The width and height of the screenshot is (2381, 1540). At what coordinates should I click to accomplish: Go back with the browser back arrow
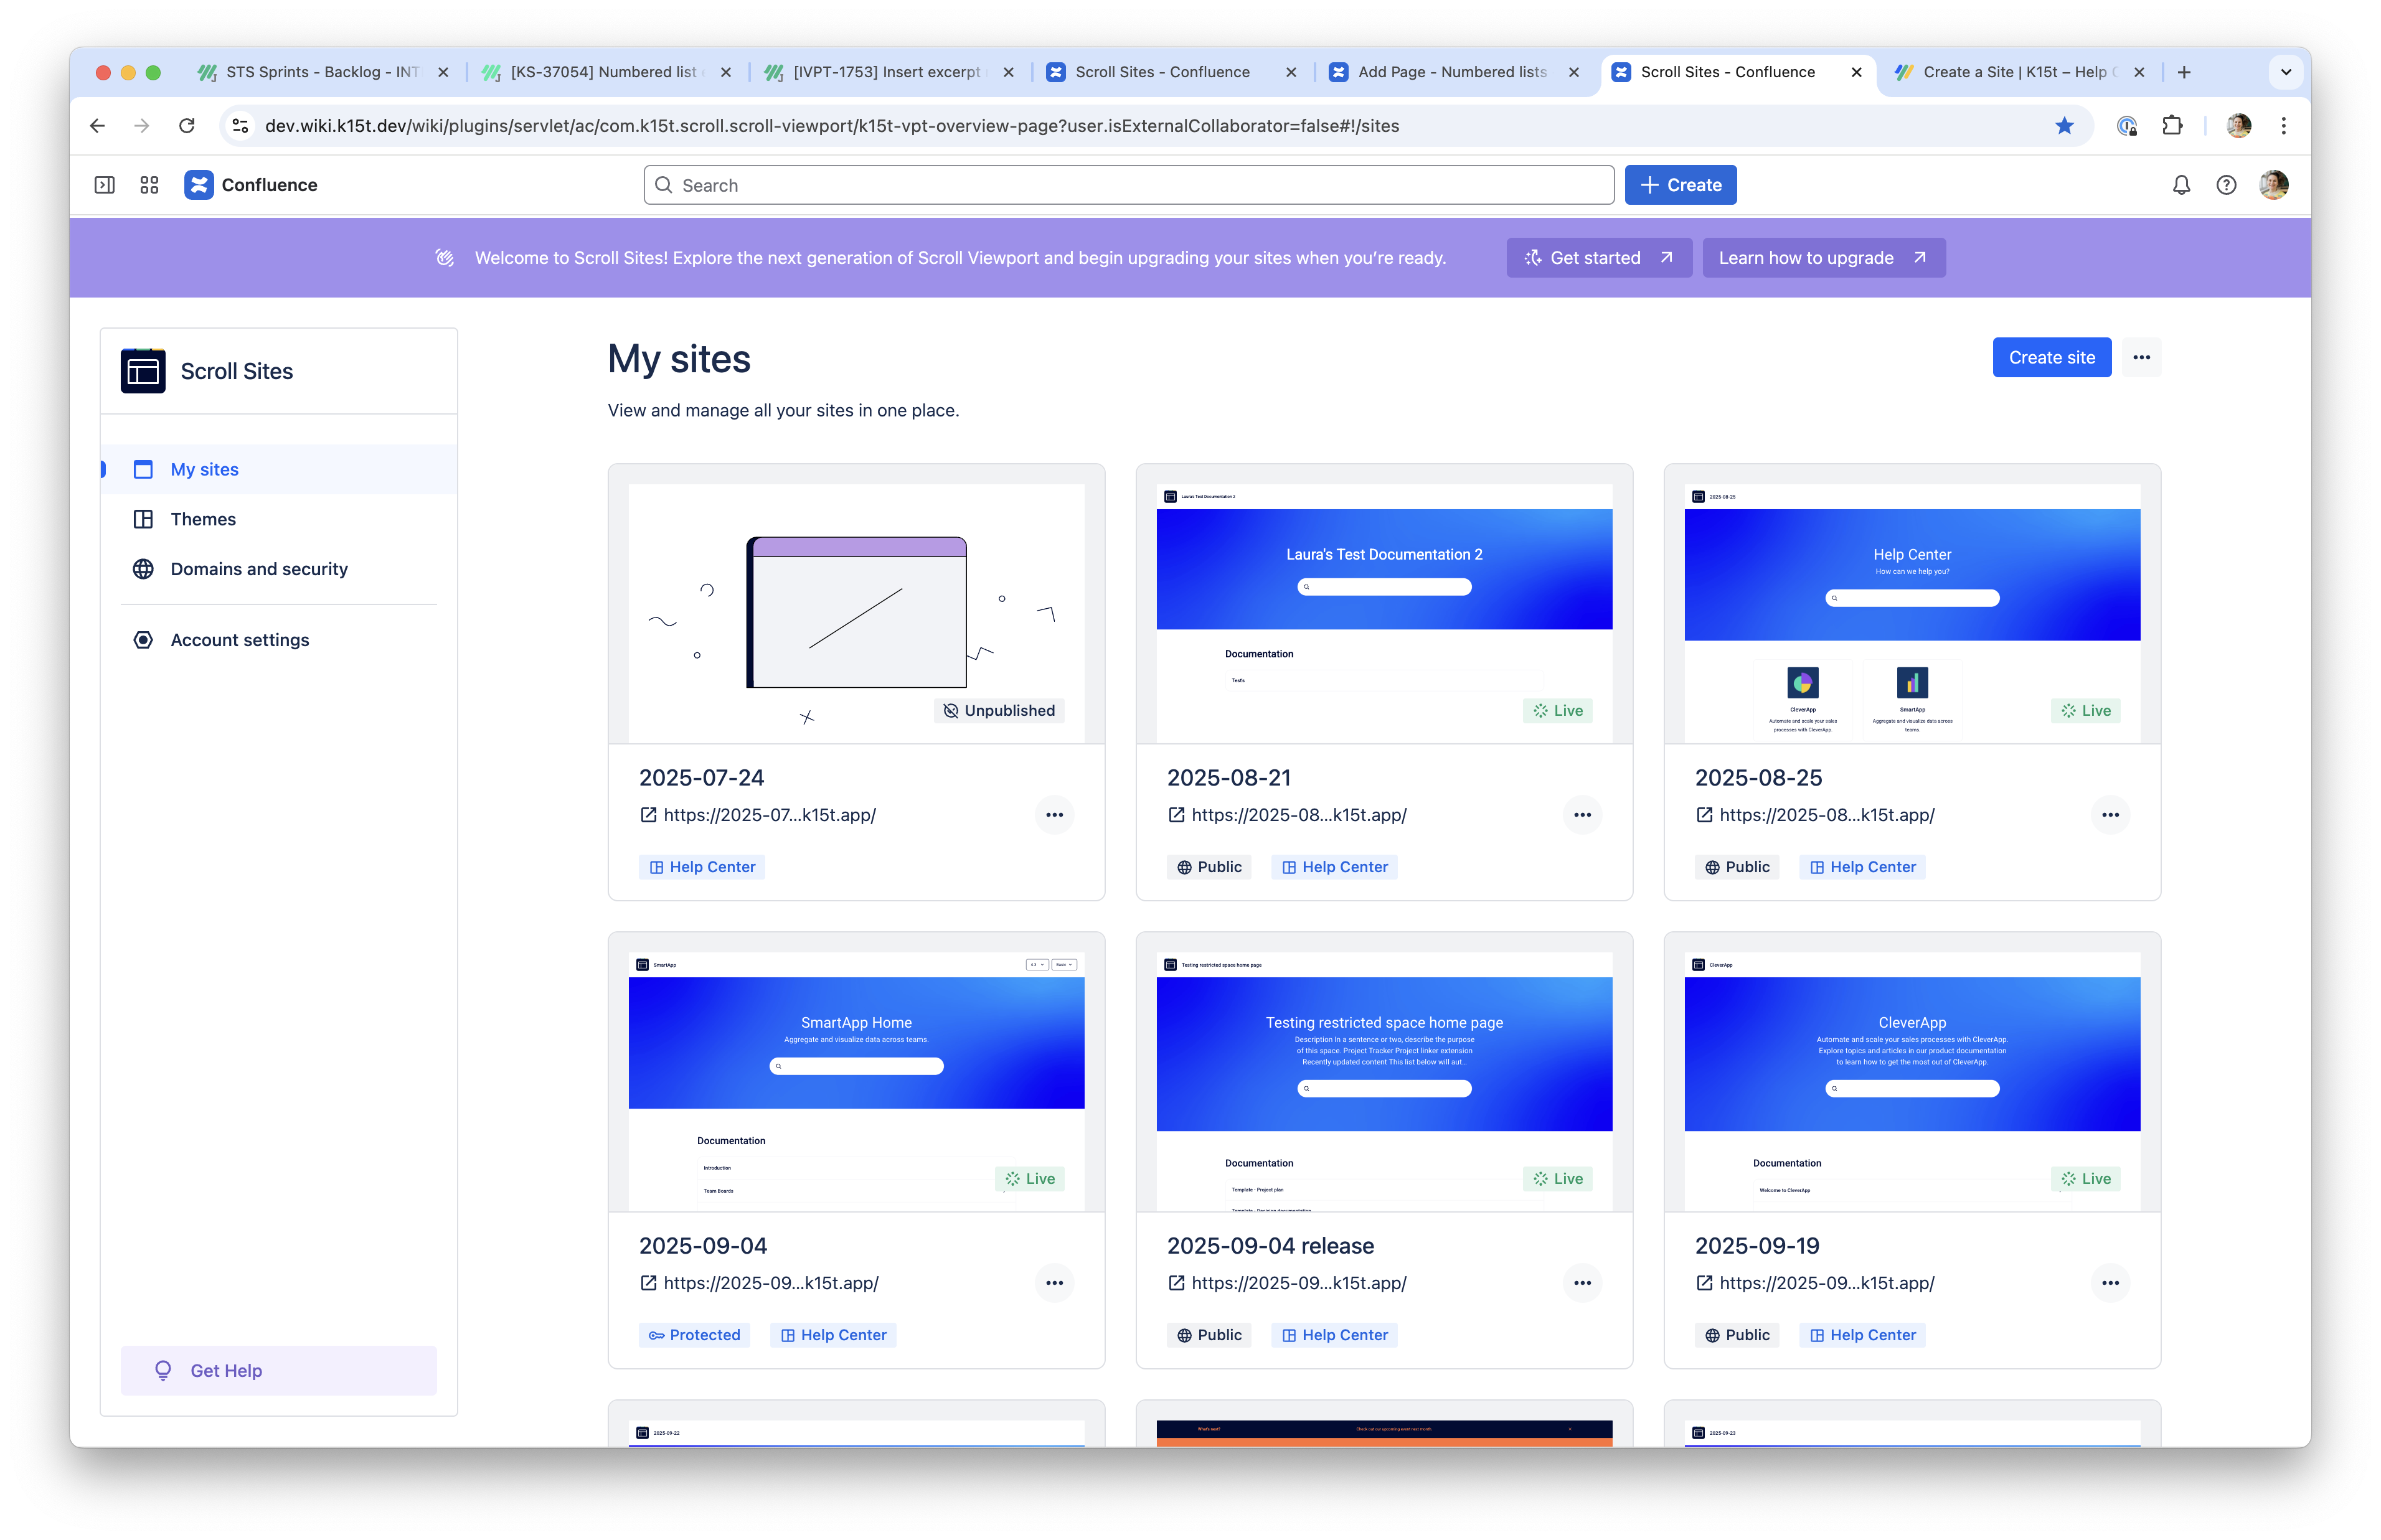tap(97, 126)
